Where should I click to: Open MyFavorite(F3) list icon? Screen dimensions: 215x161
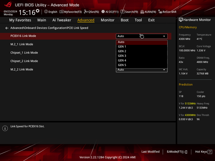[x=61, y=12]
